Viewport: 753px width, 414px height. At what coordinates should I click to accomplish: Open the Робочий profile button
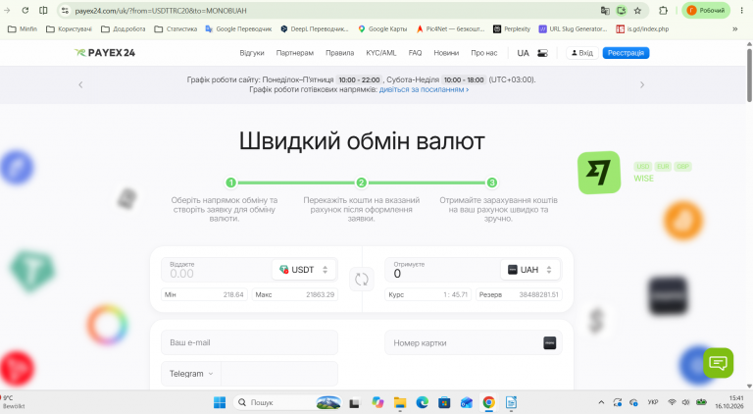click(706, 11)
